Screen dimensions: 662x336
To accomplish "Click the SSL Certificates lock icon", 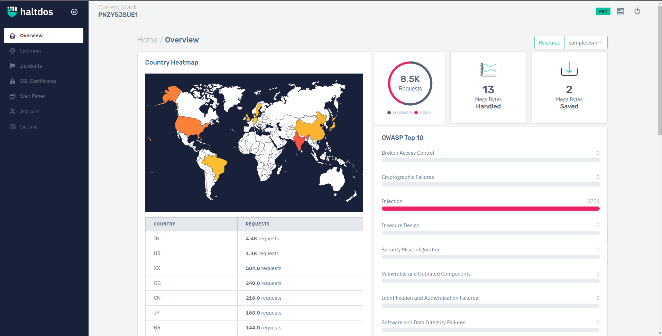I will pyautogui.click(x=12, y=81).
